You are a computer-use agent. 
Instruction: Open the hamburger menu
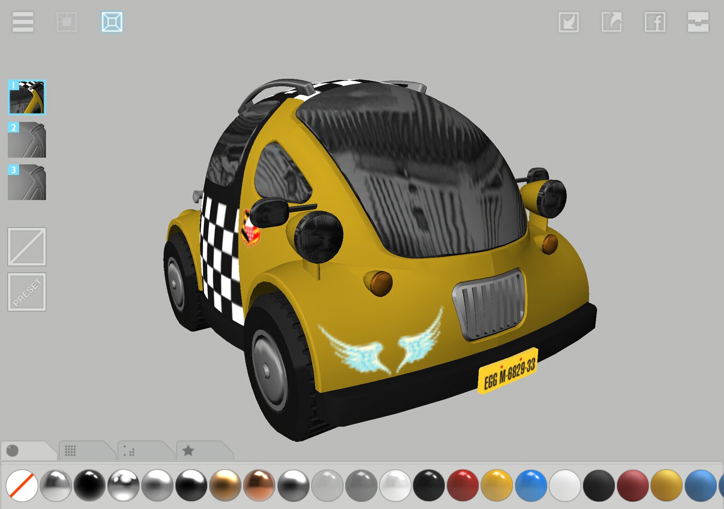[x=23, y=22]
